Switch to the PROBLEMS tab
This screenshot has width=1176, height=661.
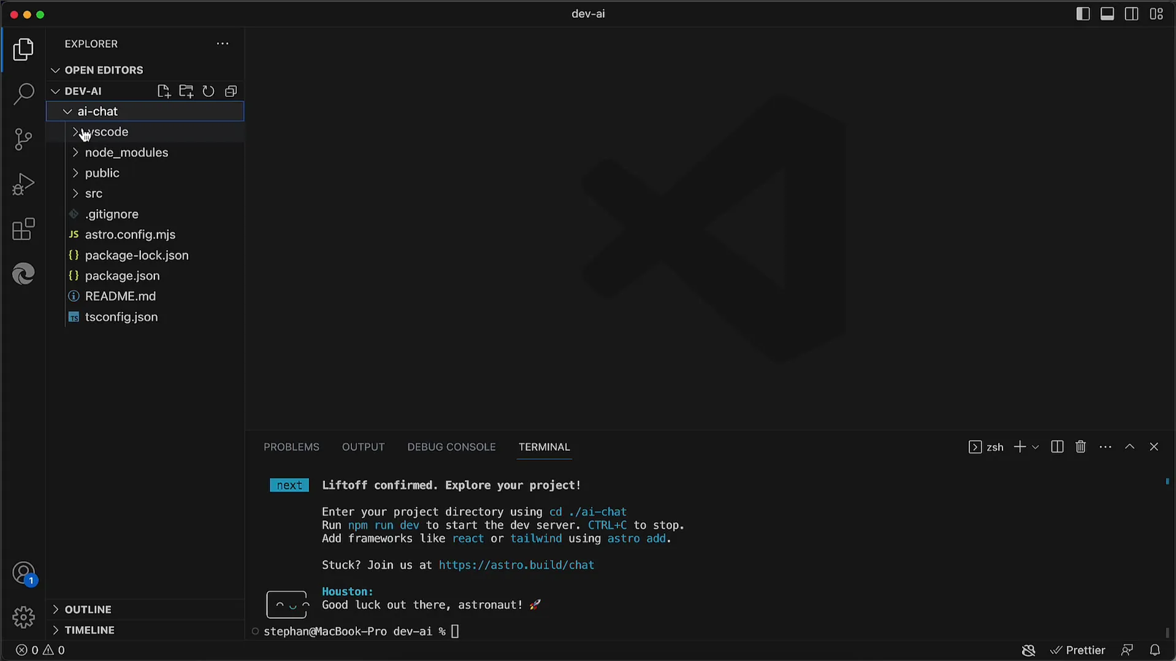291,447
